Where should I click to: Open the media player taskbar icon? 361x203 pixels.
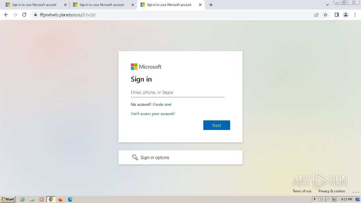tap(41, 199)
